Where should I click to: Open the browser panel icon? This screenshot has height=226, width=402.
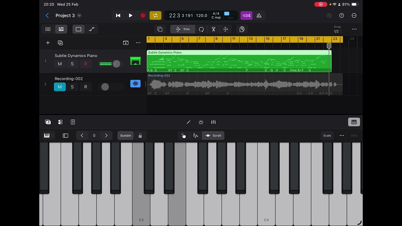coord(48,122)
